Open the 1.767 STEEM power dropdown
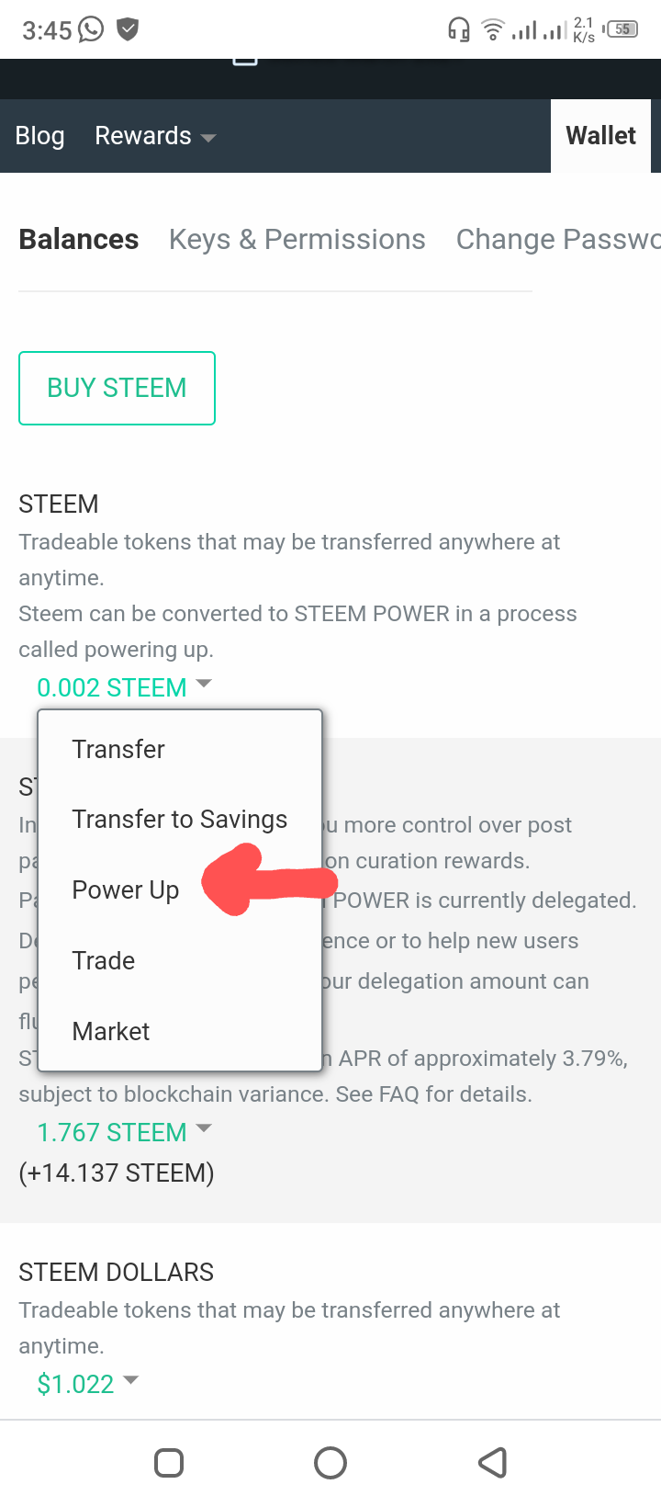This screenshot has height=1507, width=661. [x=123, y=1132]
